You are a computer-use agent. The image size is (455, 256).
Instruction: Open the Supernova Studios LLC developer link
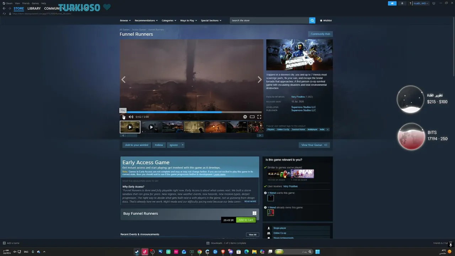point(304,107)
